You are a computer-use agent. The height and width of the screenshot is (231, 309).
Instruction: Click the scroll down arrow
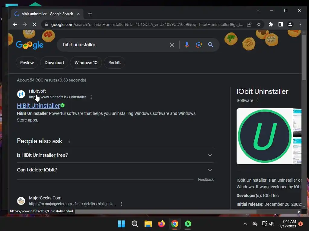[x=304, y=206]
